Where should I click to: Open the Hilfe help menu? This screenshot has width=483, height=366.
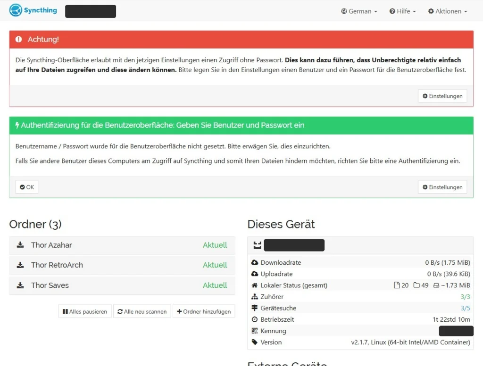pyautogui.click(x=402, y=11)
